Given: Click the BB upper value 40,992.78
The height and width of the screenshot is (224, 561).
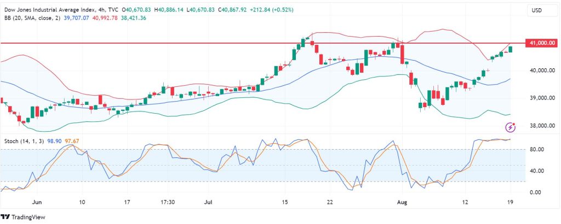Looking at the screenshot, I should tap(105, 18).
